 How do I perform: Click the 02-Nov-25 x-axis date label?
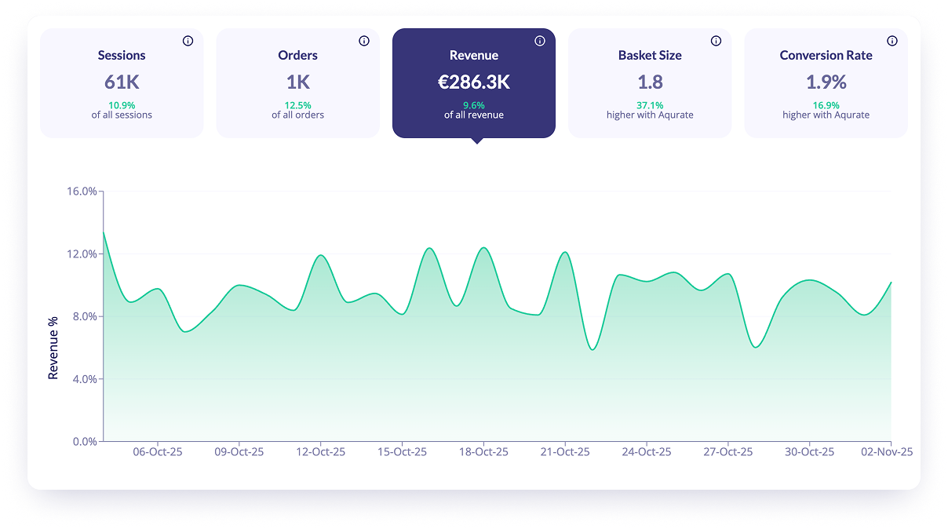pyautogui.click(x=887, y=452)
